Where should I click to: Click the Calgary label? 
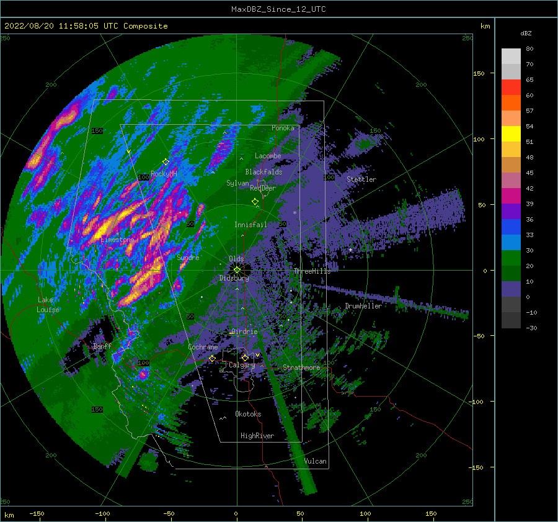point(242,365)
